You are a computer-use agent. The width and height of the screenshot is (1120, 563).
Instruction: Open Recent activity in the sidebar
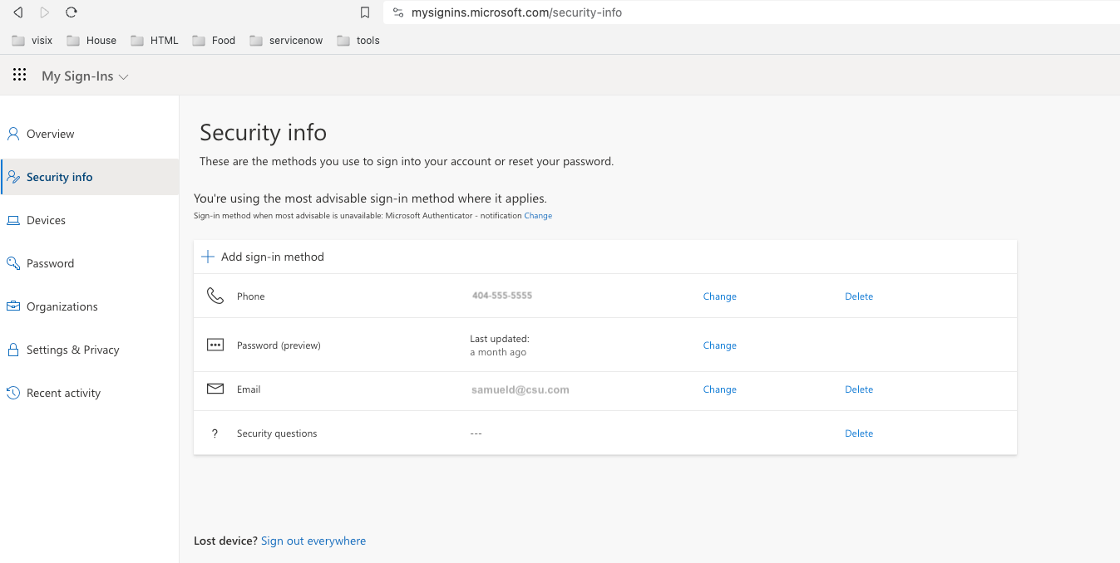click(x=63, y=393)
